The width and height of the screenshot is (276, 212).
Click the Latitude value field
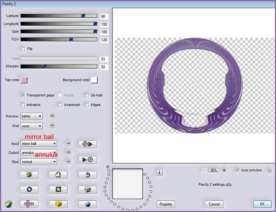click(x=104, y=16)
